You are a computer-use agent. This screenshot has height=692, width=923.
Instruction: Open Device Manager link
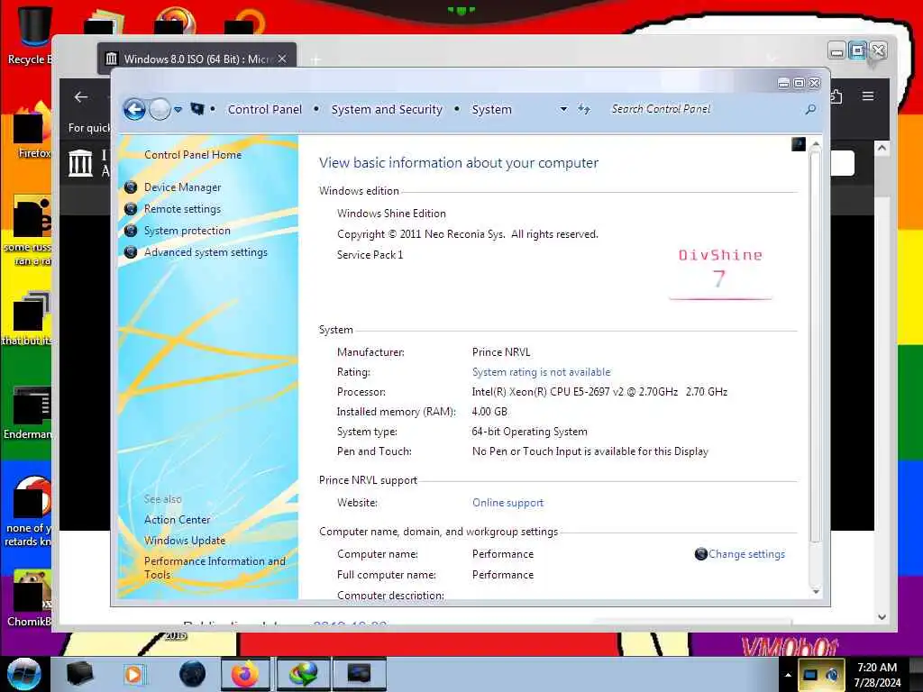182,187
